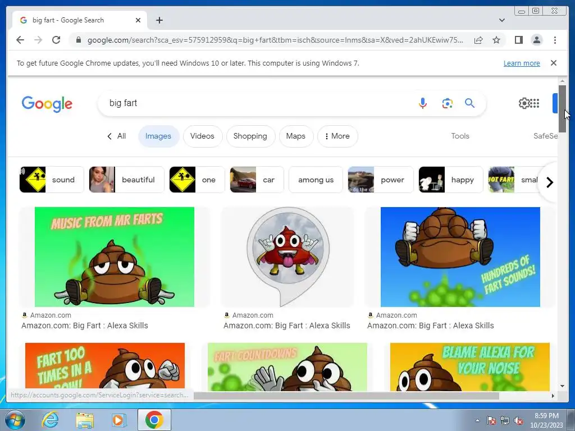Expand the tab search dropdown arrow
This screenshot has width=575, height=431.
(x=501, y=20)
